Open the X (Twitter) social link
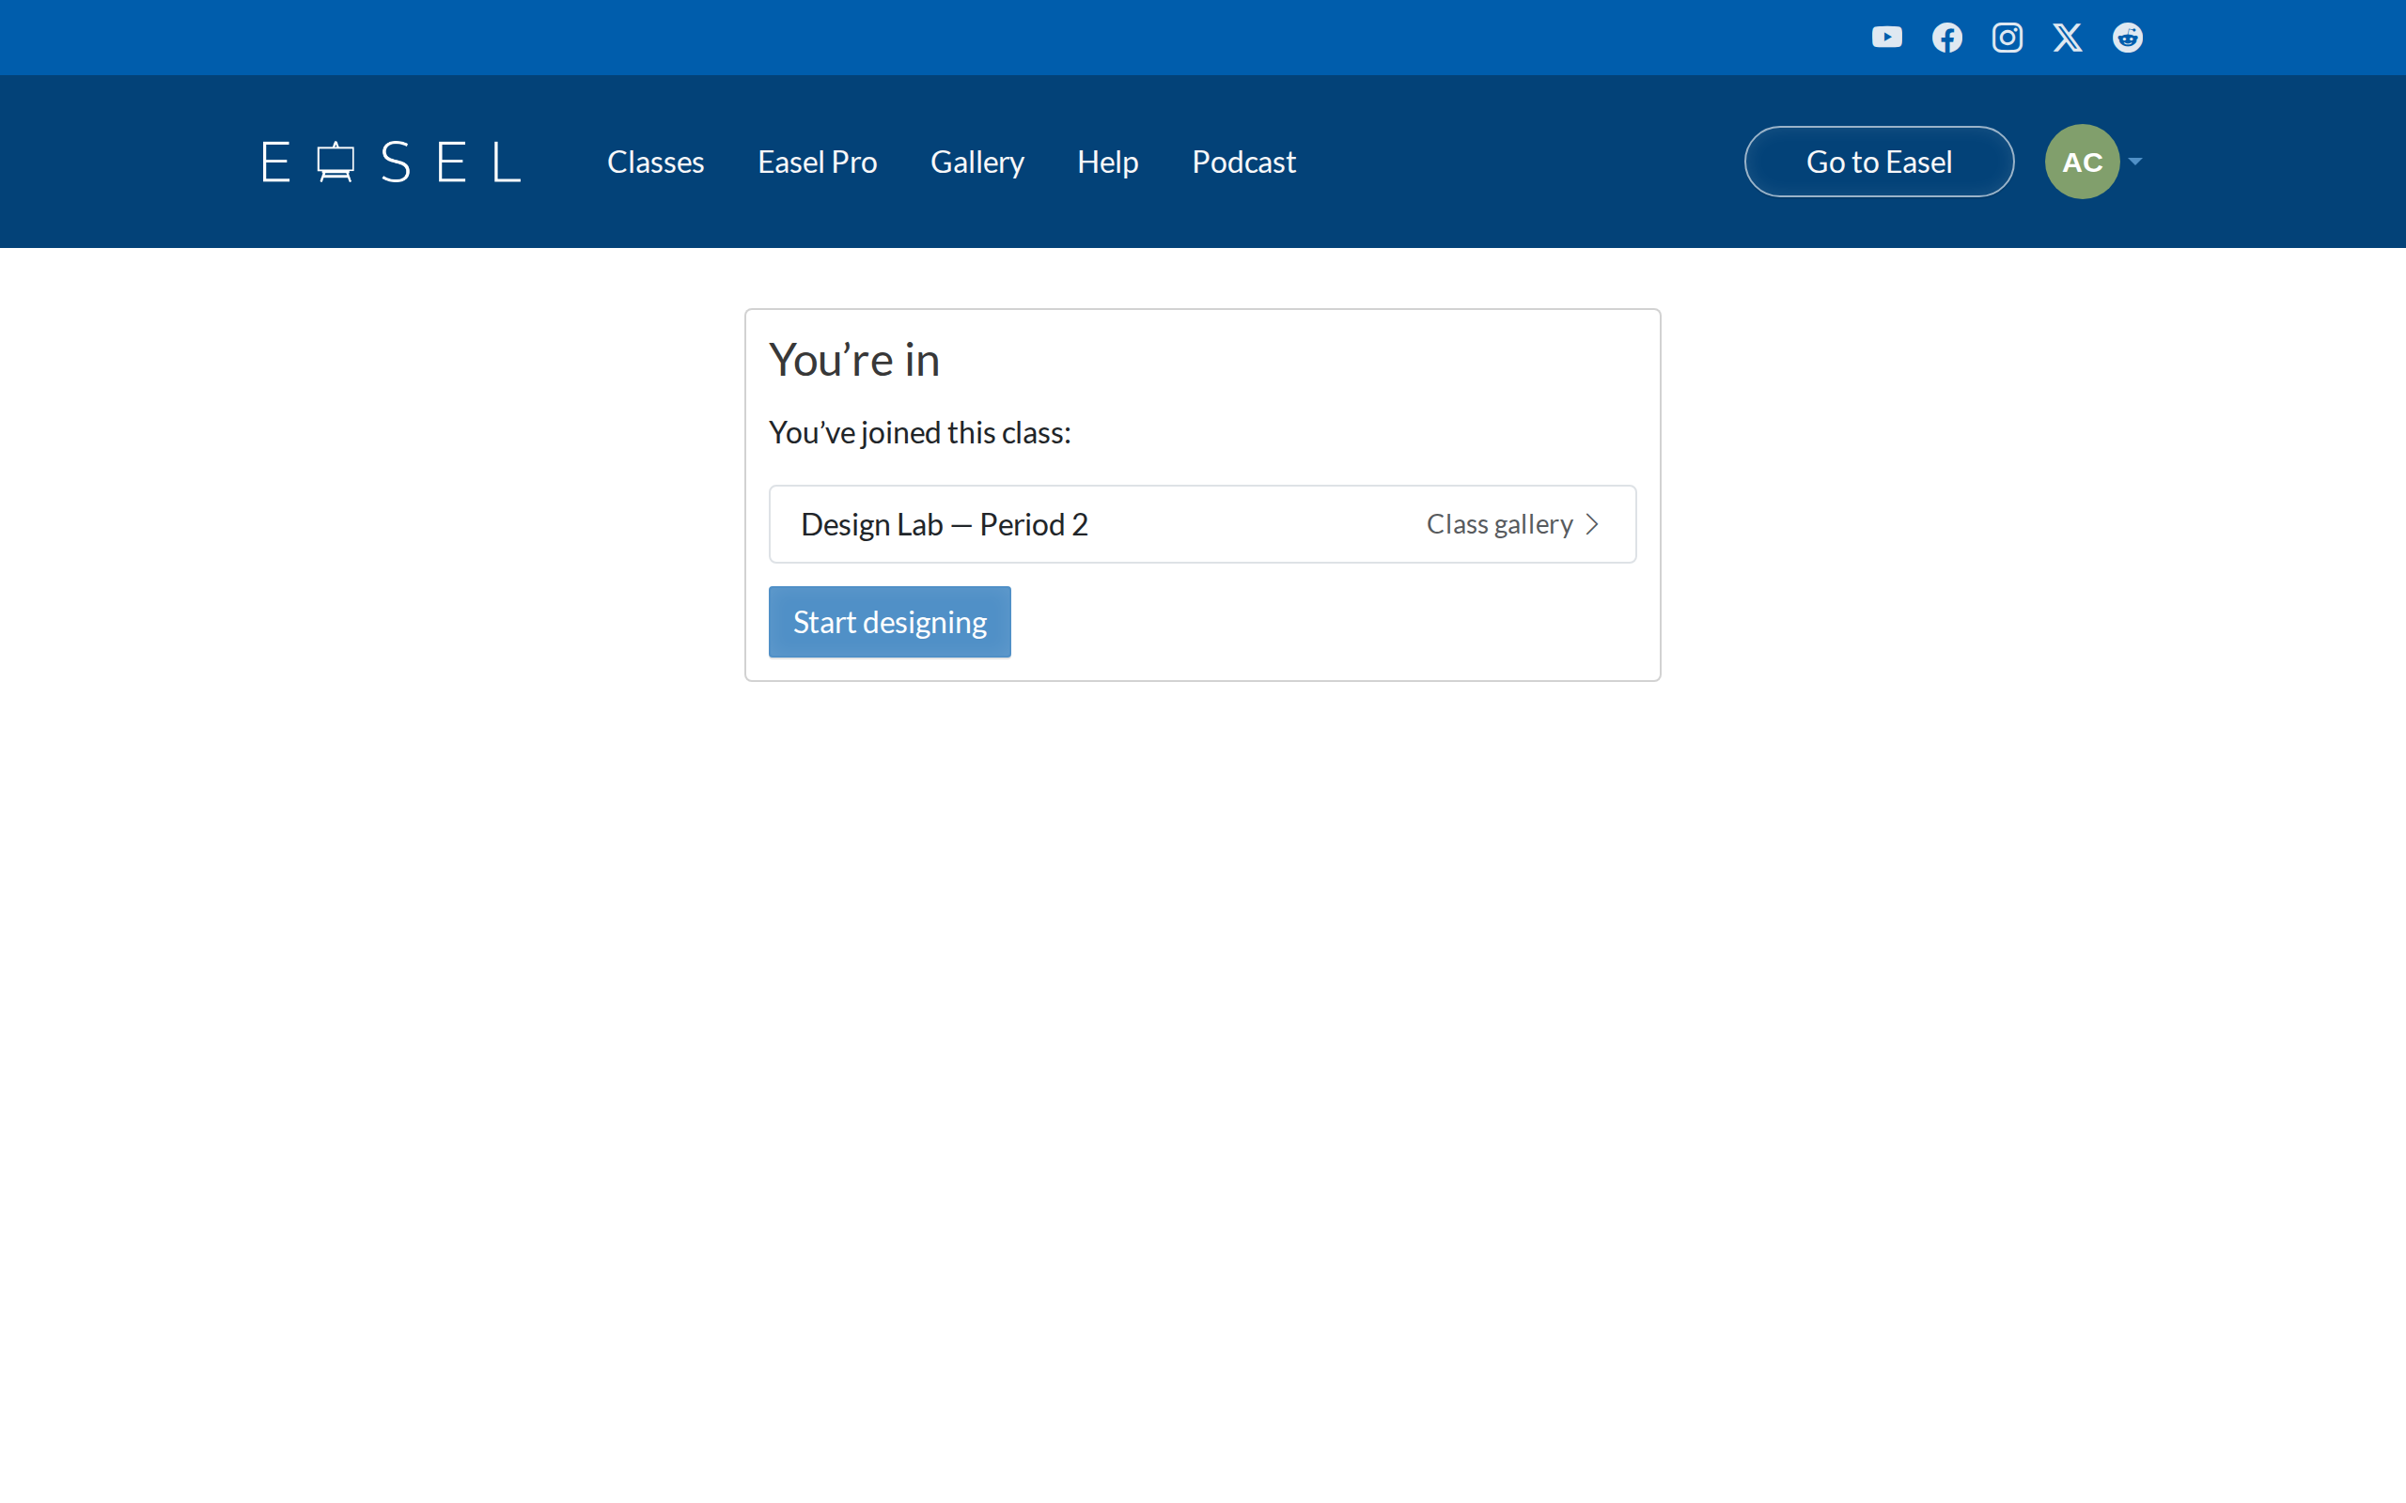 [2067, 38]
